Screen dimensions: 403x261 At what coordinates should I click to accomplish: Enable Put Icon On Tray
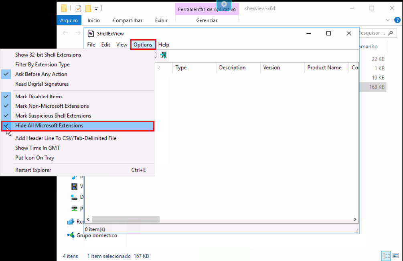click(78, 158)
